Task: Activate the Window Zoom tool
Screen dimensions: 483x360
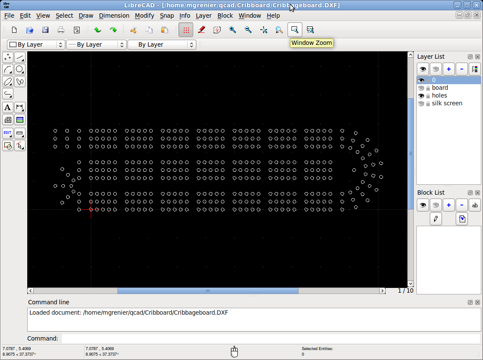Action: (294, 30)
